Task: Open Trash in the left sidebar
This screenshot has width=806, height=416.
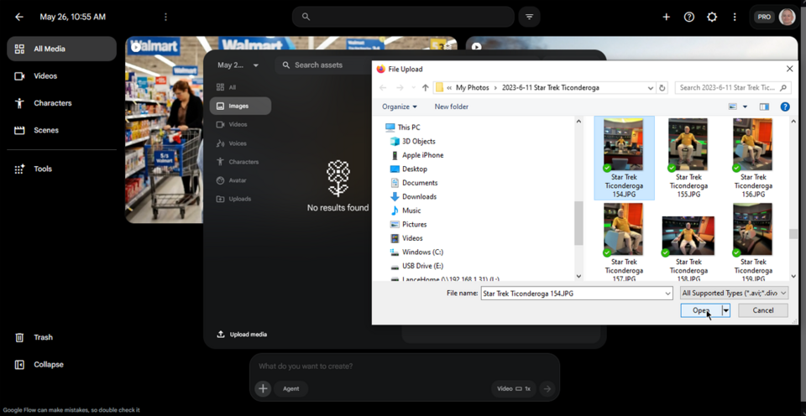Action: pos(61,337)
